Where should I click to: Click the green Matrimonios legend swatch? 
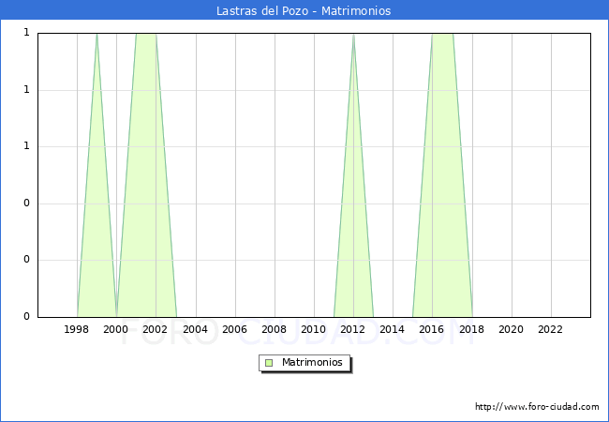point(269,362)
